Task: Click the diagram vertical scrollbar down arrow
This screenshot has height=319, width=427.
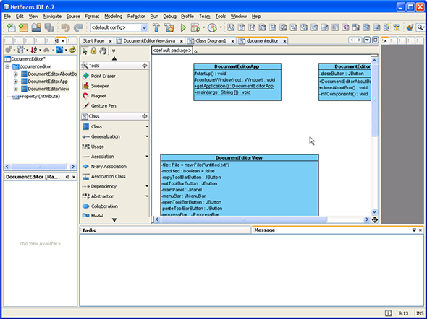Action: click(x=374, y=211)
